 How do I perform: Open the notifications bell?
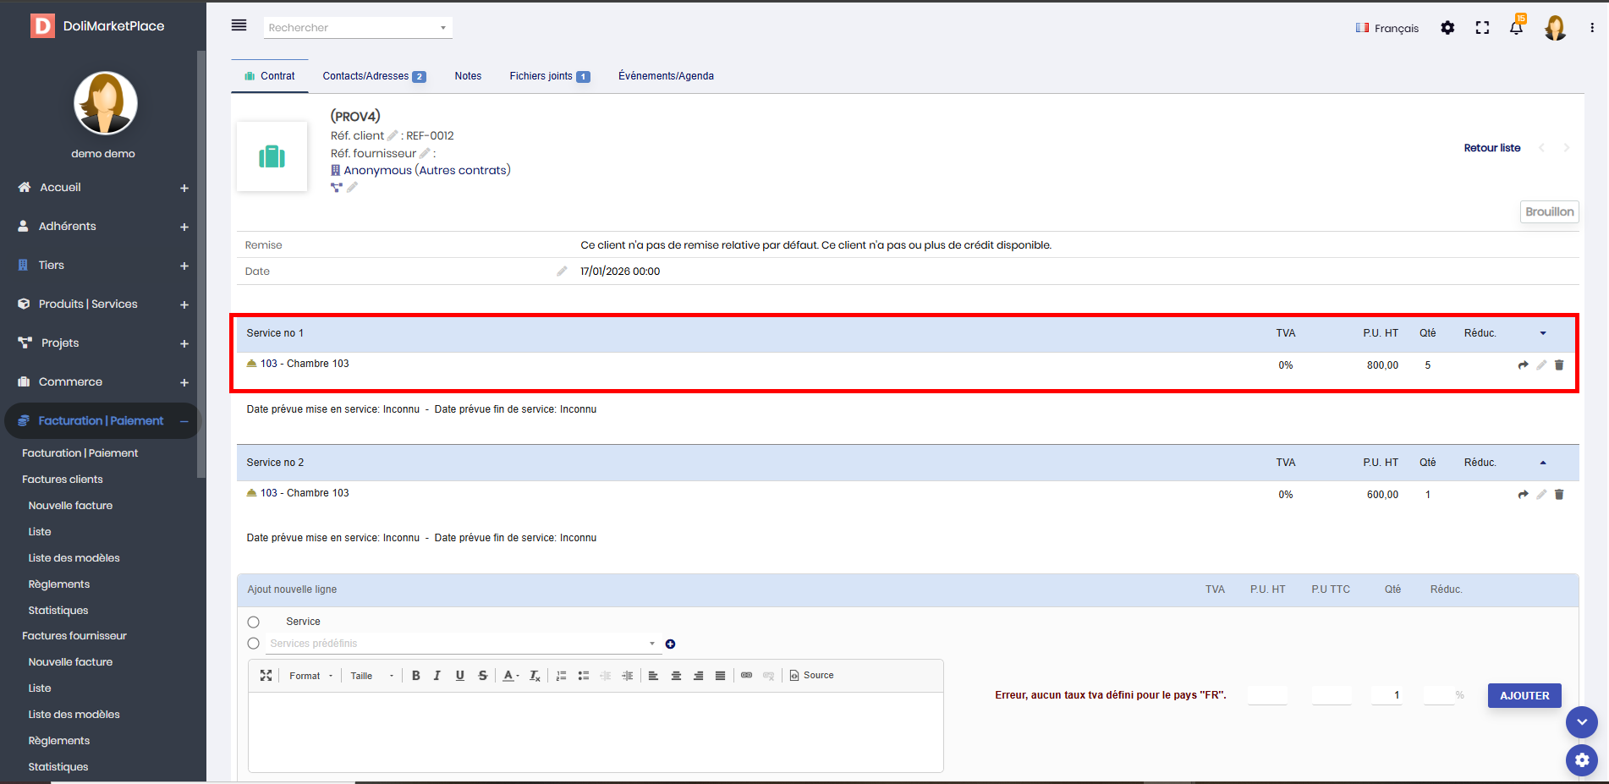1516,28
